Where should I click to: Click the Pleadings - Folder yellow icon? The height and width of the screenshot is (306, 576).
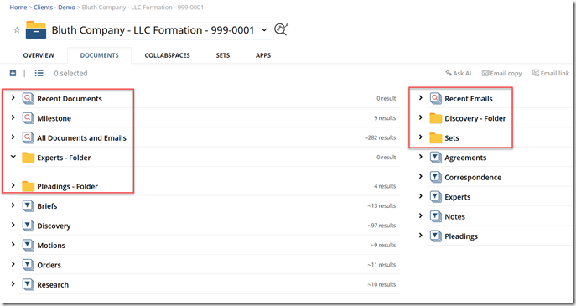29,186
